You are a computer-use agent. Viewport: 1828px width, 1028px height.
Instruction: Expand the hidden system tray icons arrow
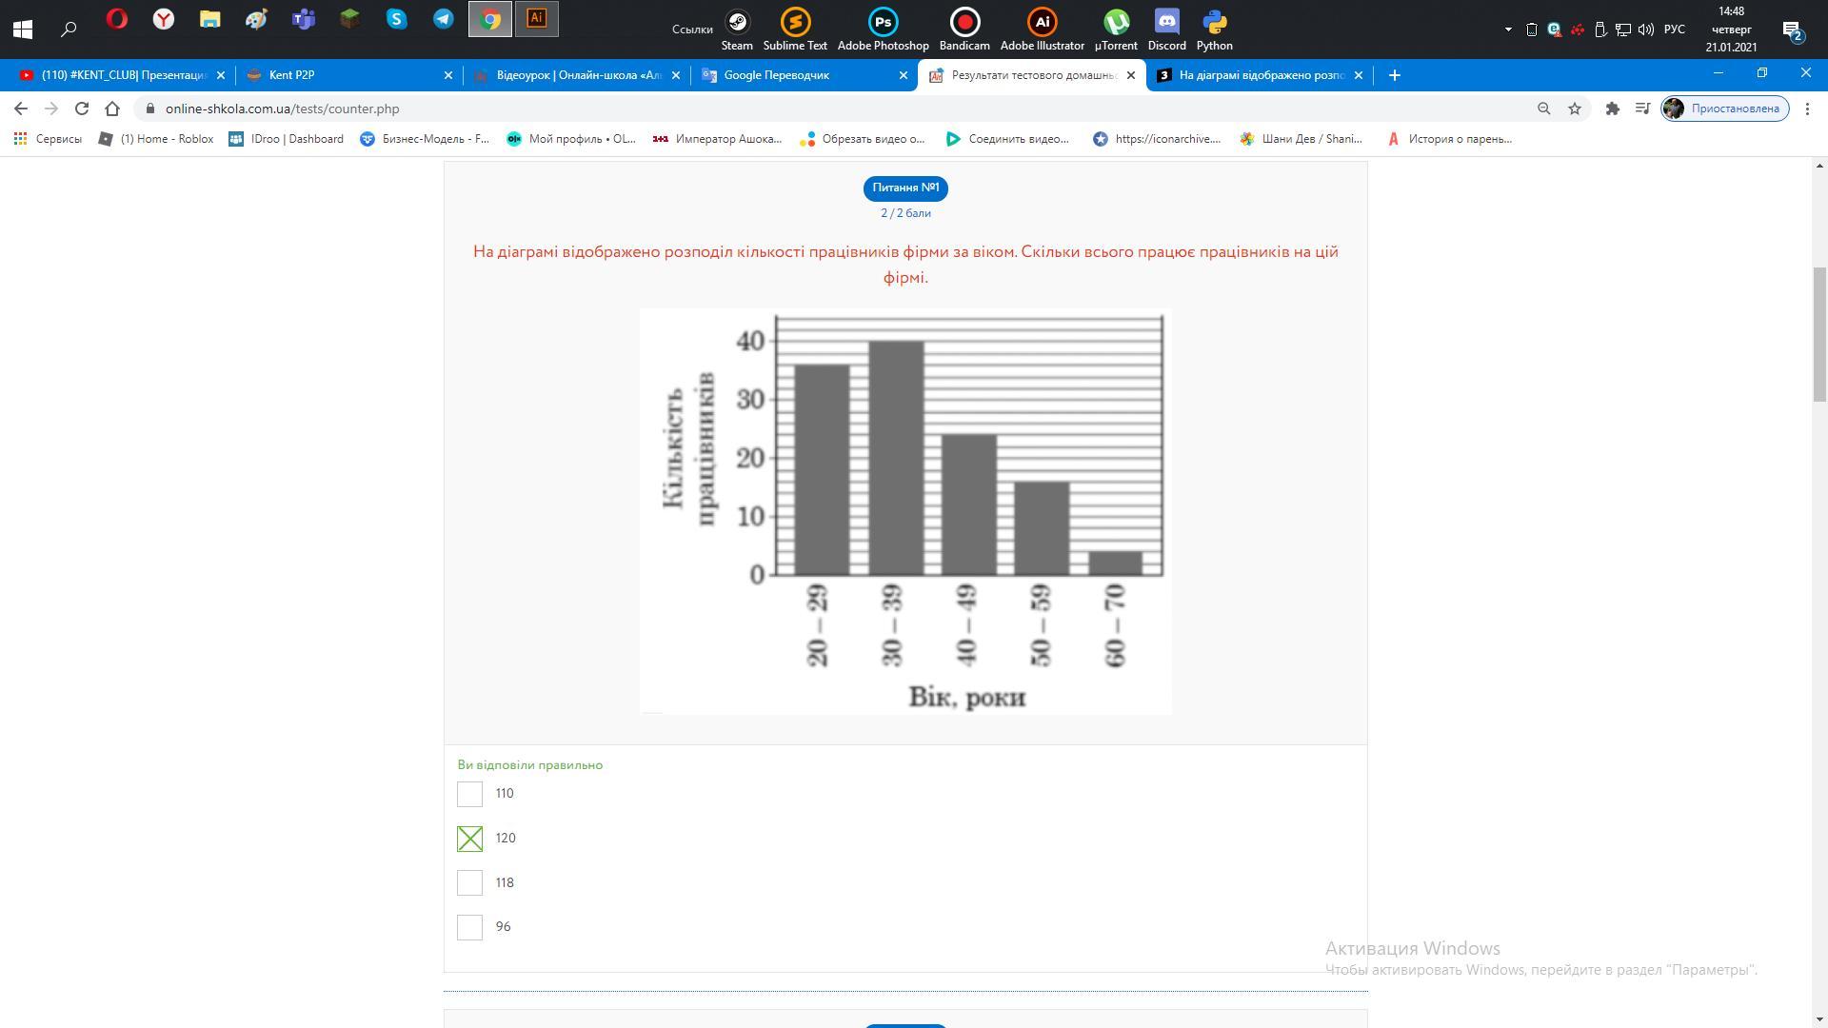1508,30
